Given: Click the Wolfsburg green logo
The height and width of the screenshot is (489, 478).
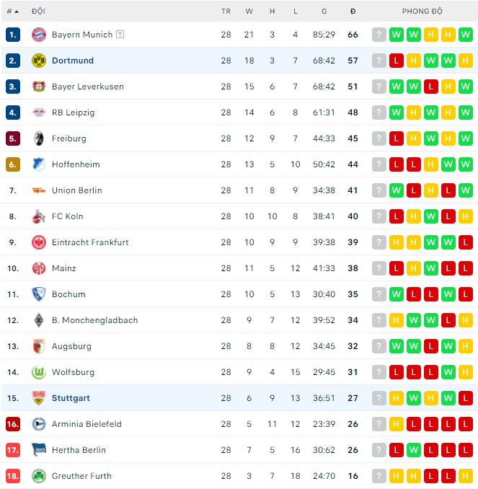Looking at the screenshot, I should [x=39, y=372].
